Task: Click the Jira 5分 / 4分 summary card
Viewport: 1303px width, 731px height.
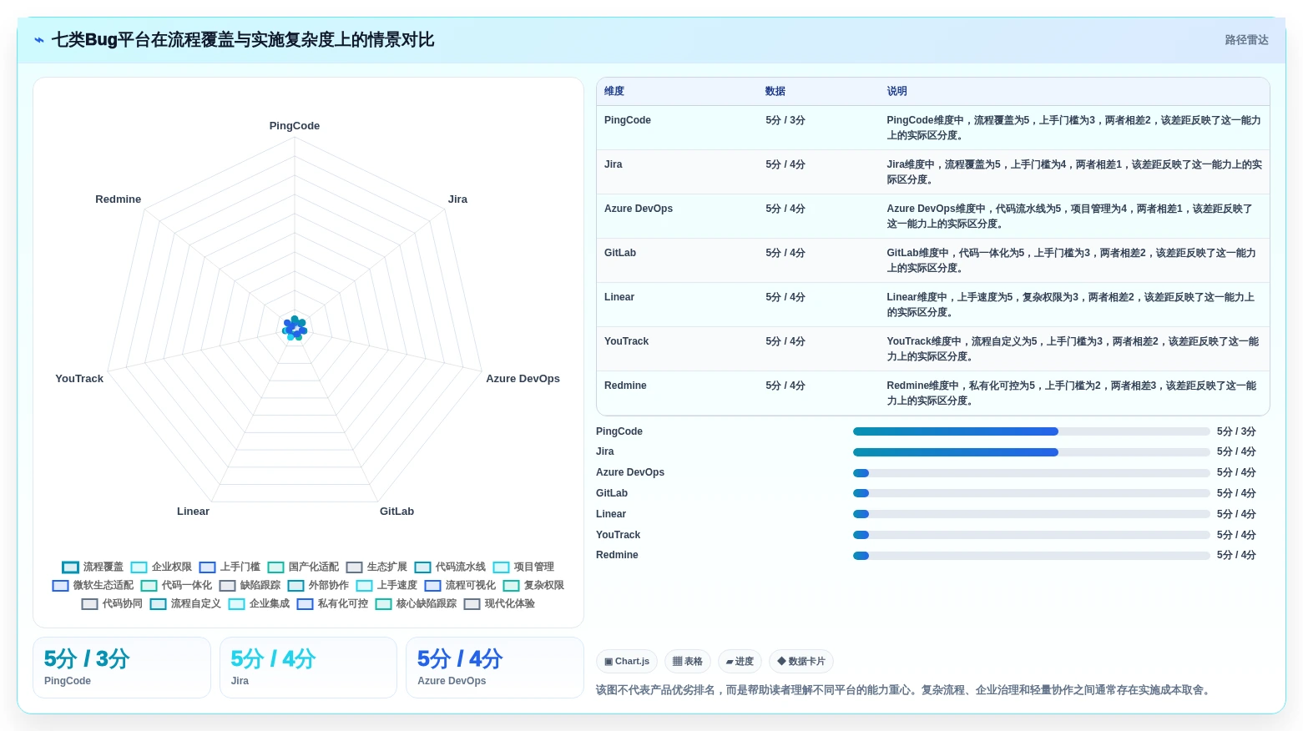Action: (x=308, y=668)
